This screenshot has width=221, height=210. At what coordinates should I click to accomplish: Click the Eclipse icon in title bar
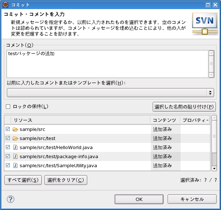coord(5,5)
